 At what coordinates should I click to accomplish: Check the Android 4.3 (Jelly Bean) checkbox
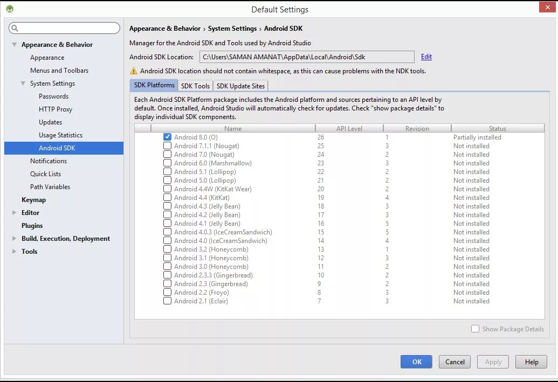[167, 206]
